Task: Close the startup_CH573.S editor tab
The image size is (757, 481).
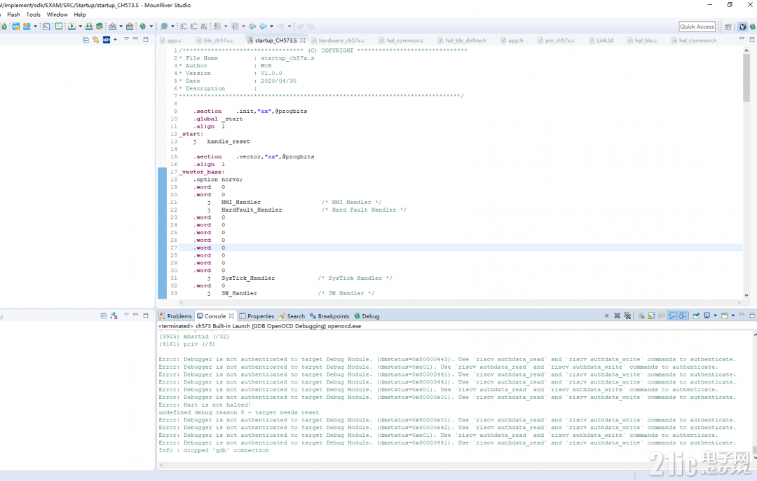Action: point(303,40)
